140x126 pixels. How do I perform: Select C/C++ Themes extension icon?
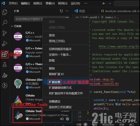click(18, 68)
